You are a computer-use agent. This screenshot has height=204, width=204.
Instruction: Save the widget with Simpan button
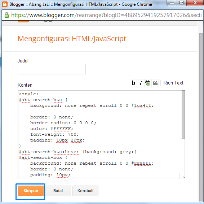click(31, 191)
